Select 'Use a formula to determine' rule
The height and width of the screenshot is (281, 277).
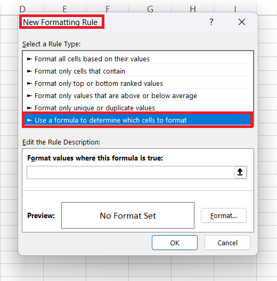click(137, 120)
